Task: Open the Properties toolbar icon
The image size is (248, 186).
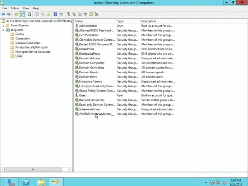Action: tap(37, 14)
